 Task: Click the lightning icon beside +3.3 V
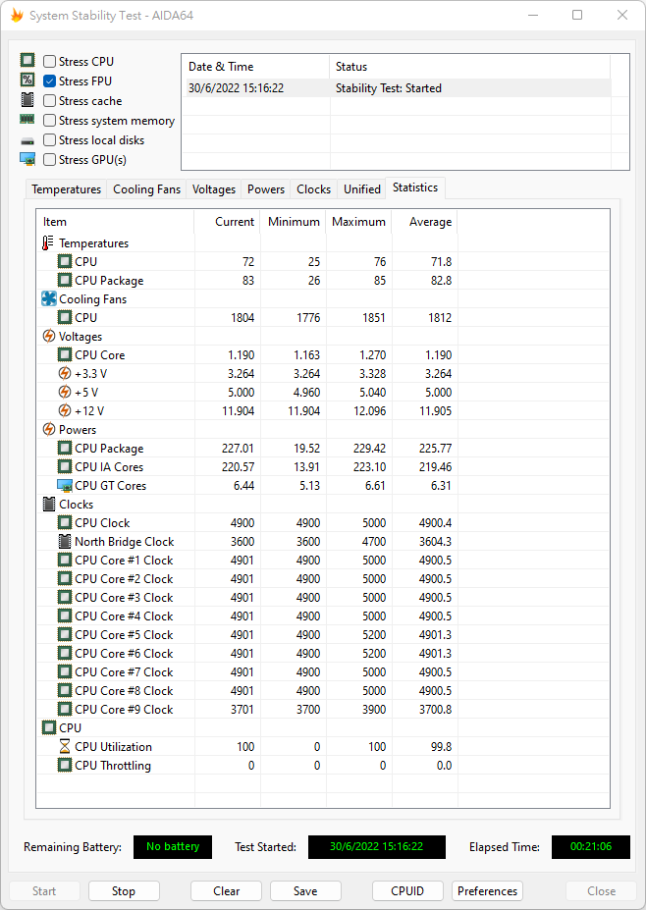coord(65,373)
